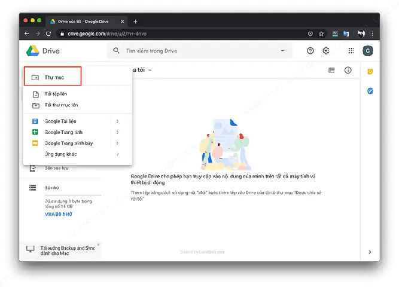The width and height of the screenshot is (399, 287).
Task: Bookmark this page with star icon
Action: [321, 33]
